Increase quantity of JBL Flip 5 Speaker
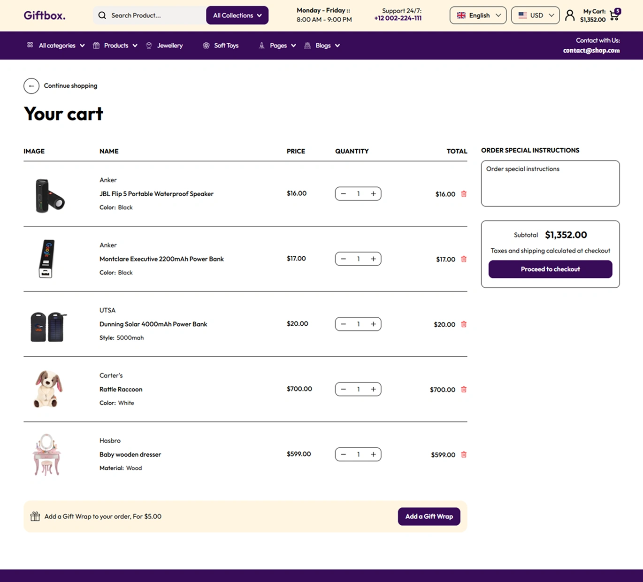Image resolution: width=643 pixels, height=582 pixels. [x=373, y=194]
